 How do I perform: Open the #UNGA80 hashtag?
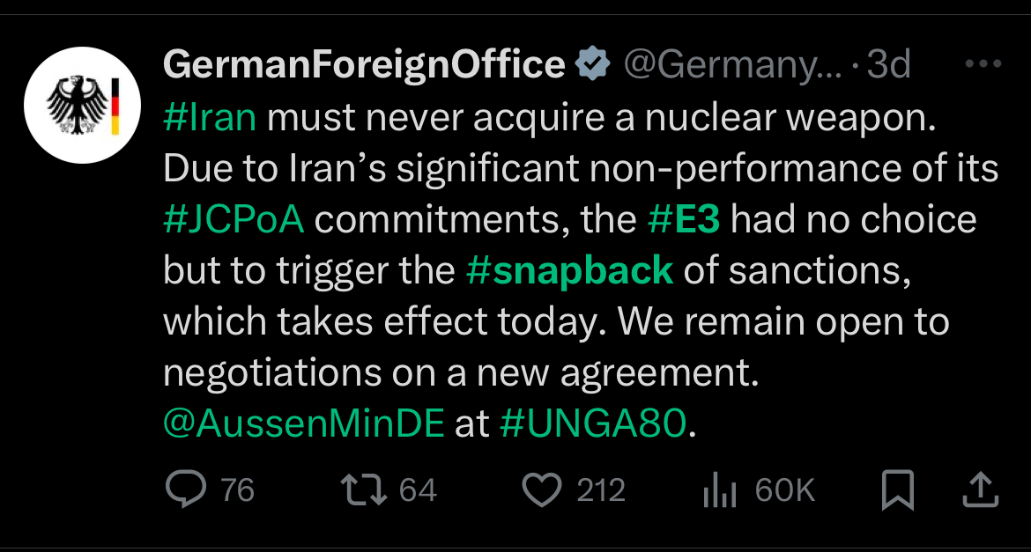pyautogui.click(x=592, y=423)
